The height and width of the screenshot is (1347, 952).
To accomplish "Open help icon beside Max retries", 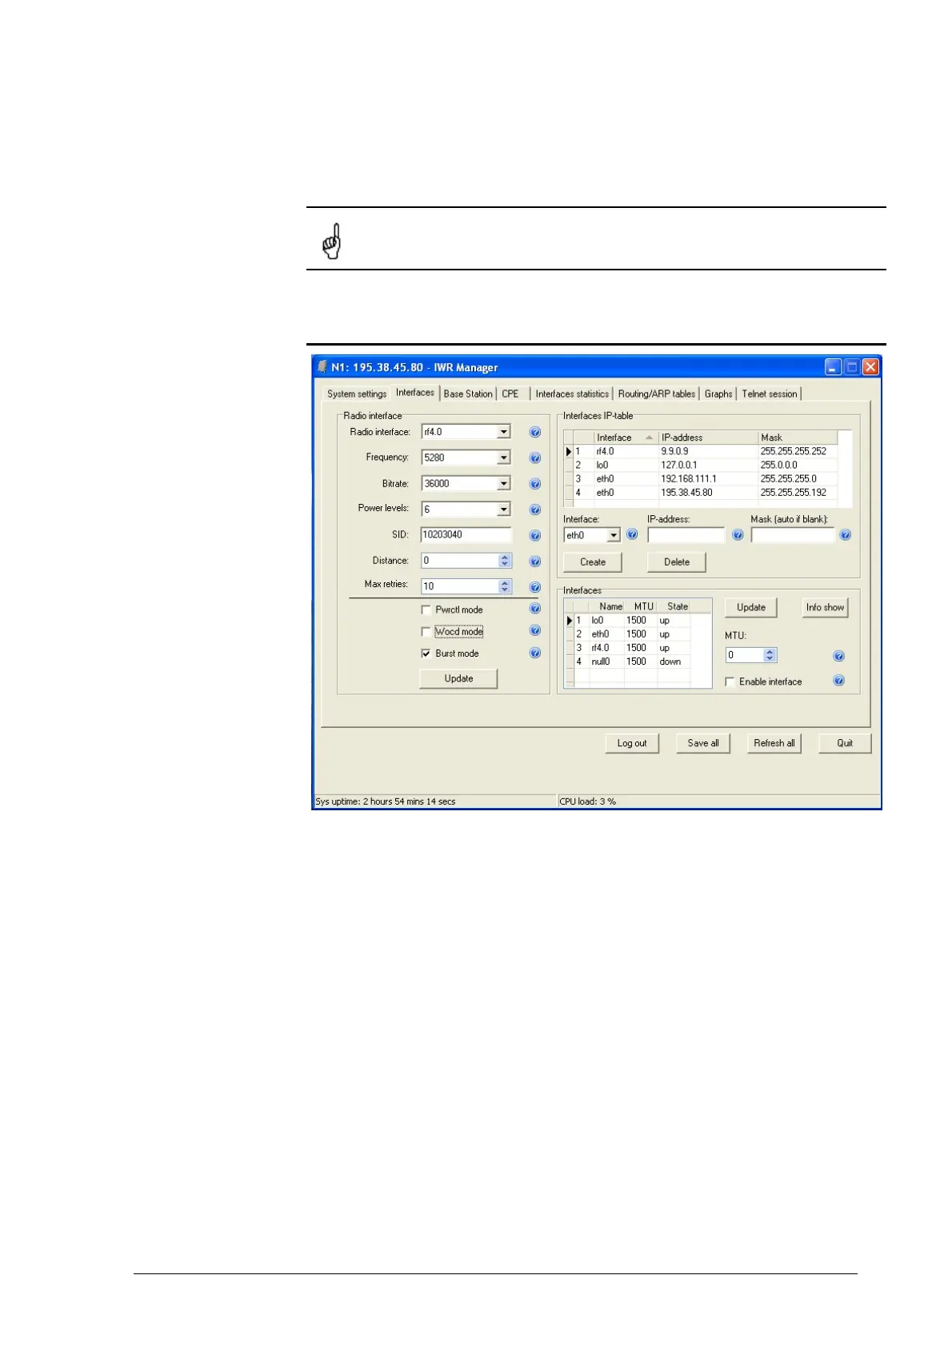I will pos(535,587).
